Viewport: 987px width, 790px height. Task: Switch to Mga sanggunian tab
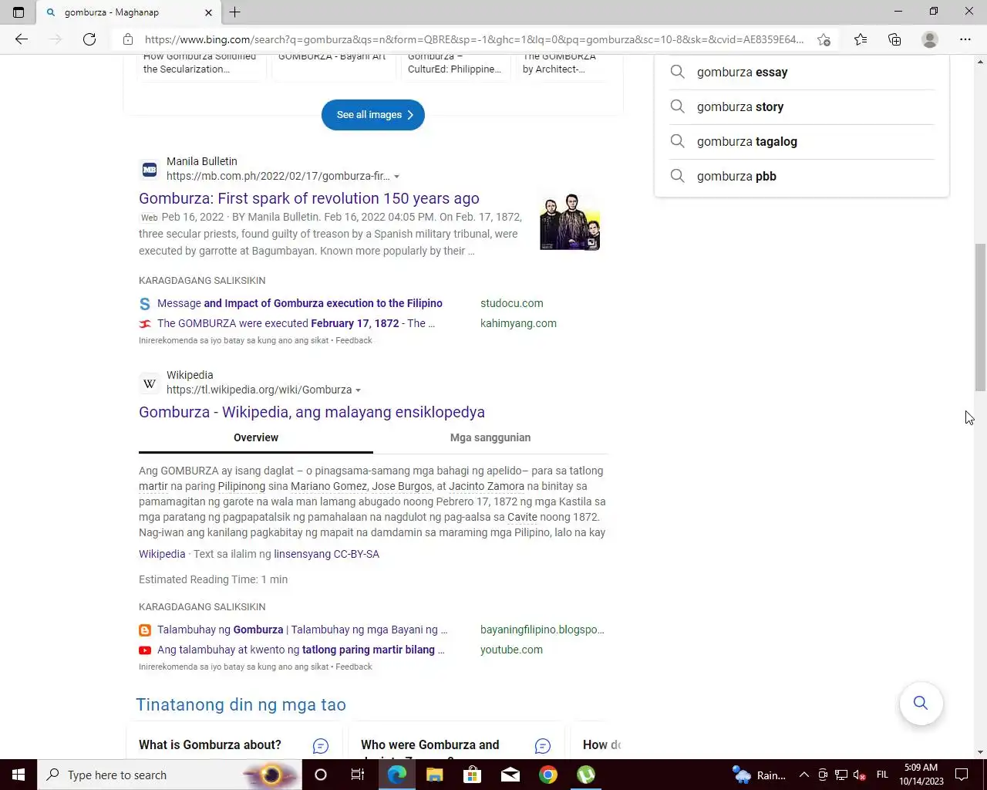(x=490, y=437)
